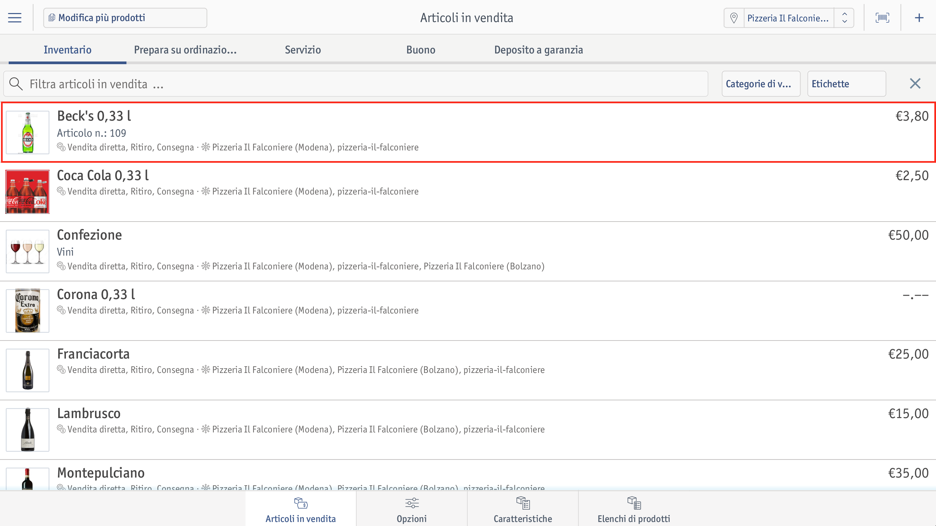Click Articolo n.: 109 text
The width and height of the screenshot is (936, 526).
(92, 133)
